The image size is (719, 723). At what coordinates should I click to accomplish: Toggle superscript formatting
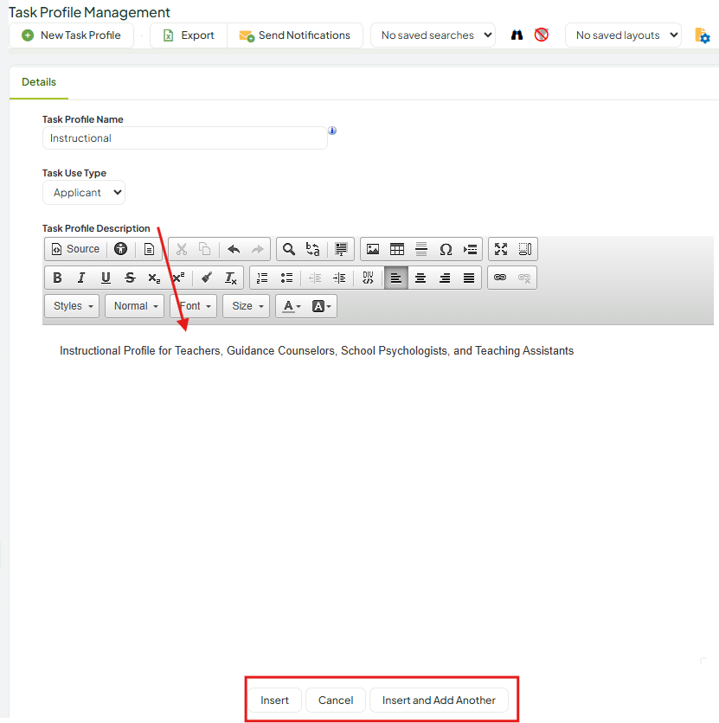click(178, 278)
